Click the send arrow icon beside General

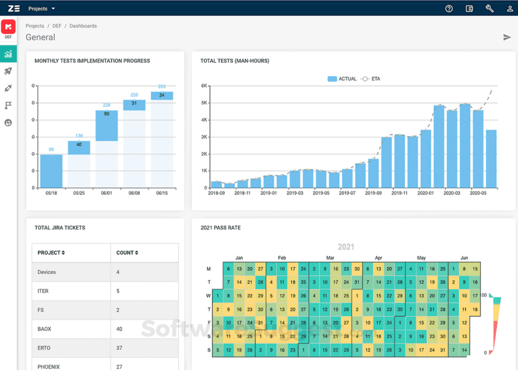coord(507,38)
